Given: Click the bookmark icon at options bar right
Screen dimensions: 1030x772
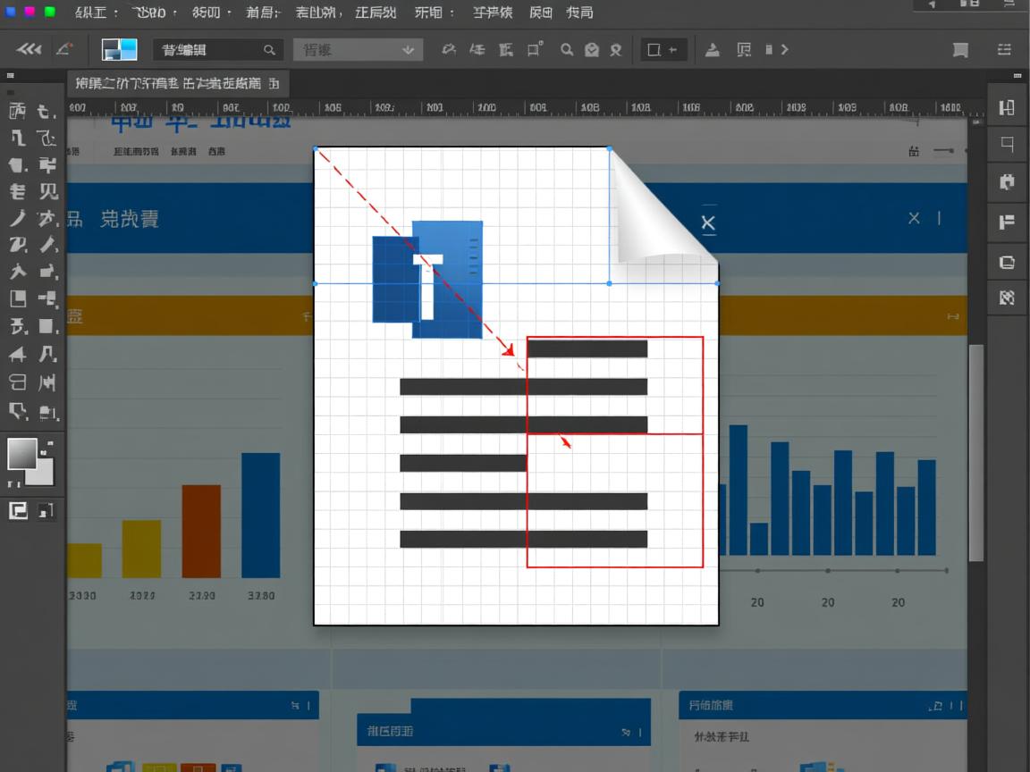Looking at the screenshot, I should [960, 50].
